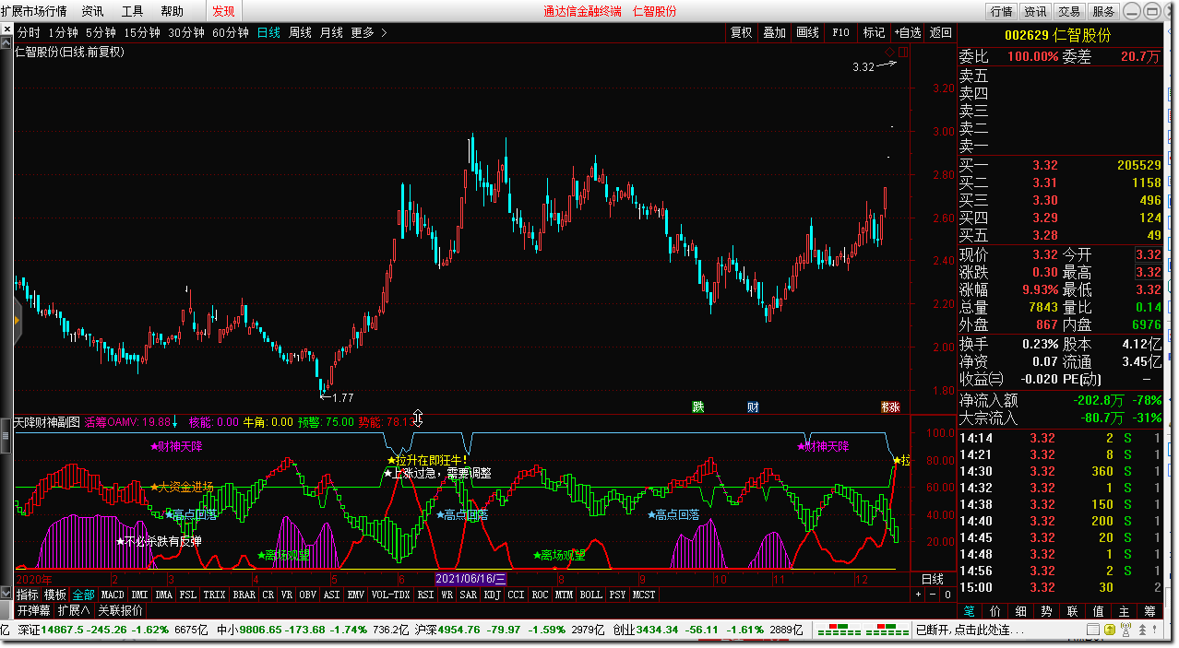The height and width of the screenshot is (648, 1179).
Task: Click the 0 reset button under 日线
Action: [x=947, y=595]
